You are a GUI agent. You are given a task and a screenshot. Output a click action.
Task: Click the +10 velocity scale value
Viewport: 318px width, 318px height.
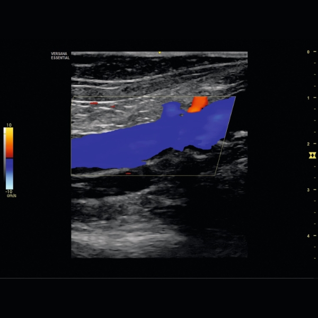click(x=8, y=125)
